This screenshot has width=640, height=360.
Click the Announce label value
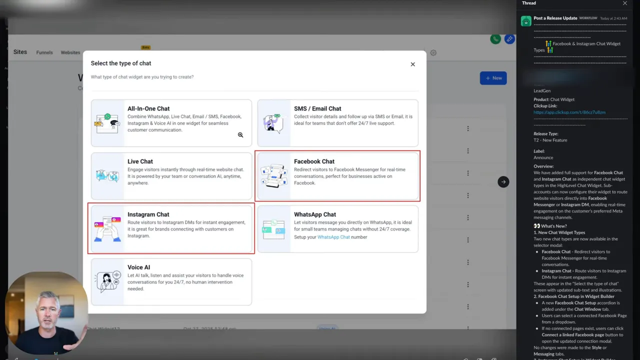[543, 157]
